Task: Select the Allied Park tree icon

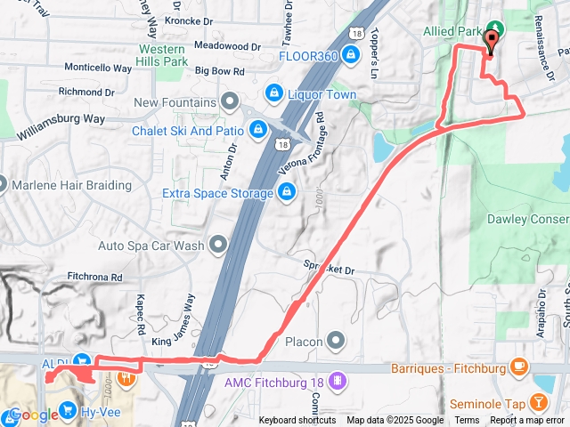Action: [x=495, y=28]
